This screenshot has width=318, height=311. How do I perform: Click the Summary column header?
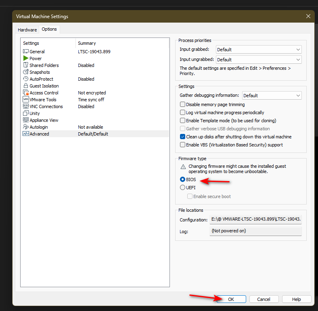click(x=87, y=43)
